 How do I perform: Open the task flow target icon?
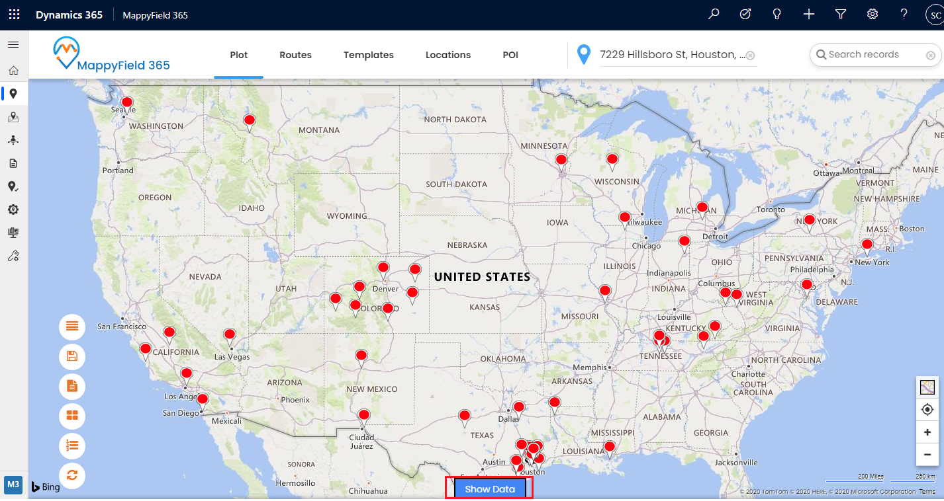click(x=745, y=15)
